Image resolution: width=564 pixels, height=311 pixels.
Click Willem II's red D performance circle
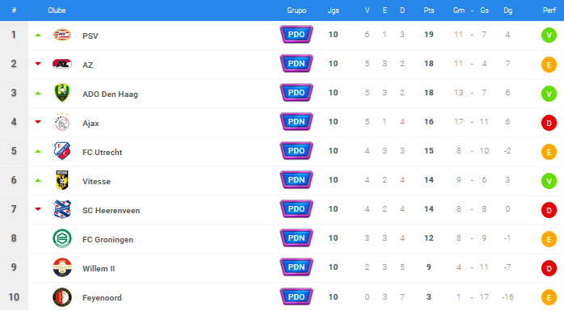point(549,268)
